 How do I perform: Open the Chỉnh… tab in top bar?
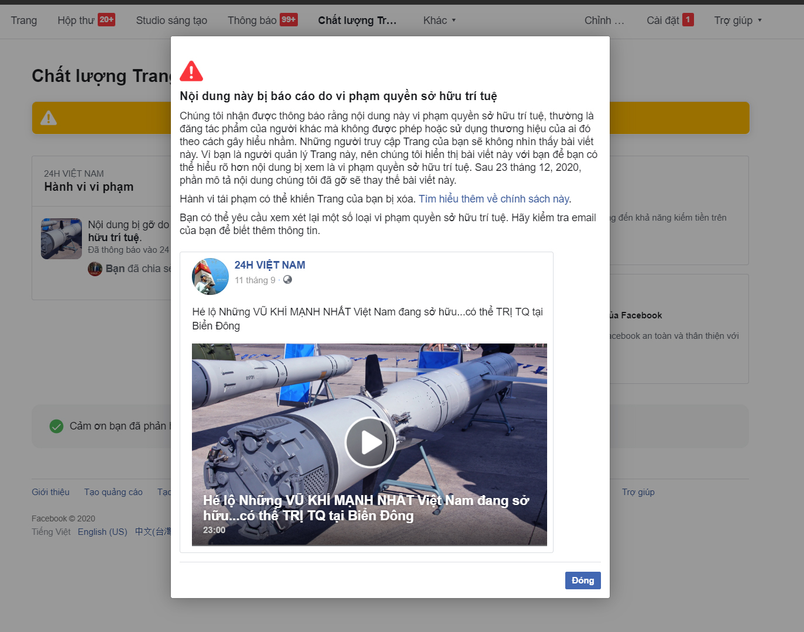[604, 20]
